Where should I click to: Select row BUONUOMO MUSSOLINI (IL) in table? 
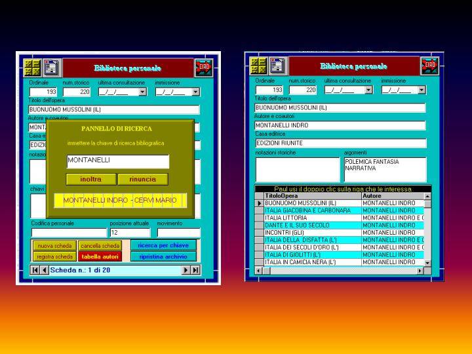point(344,203)
